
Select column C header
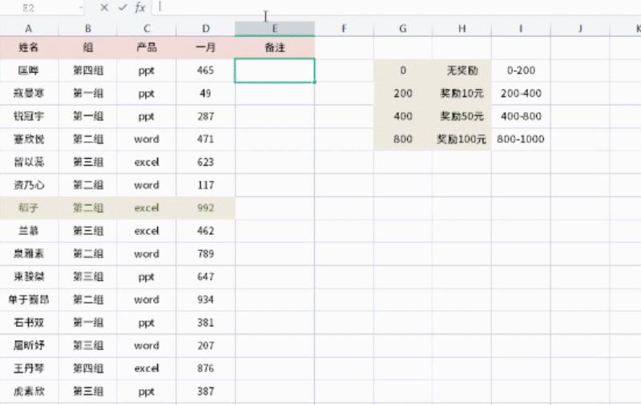pyautogui.click(x=147, y=29)
